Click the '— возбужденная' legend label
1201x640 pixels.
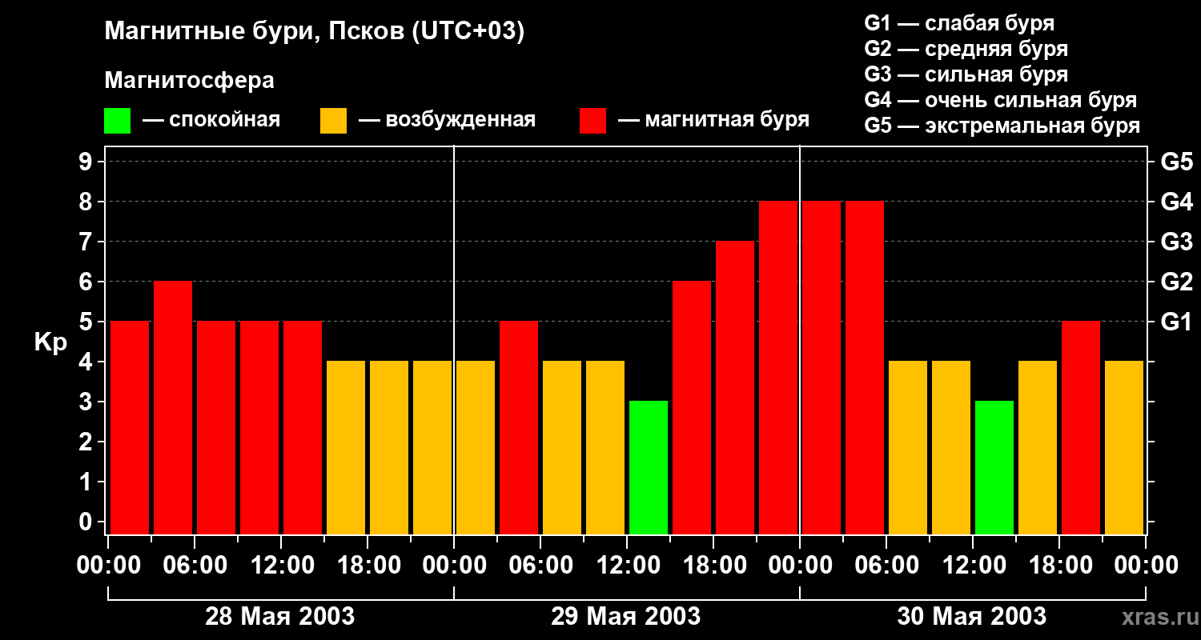(447, 120)
